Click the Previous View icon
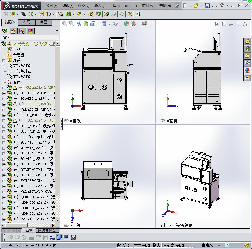 (x=79, y=24)
